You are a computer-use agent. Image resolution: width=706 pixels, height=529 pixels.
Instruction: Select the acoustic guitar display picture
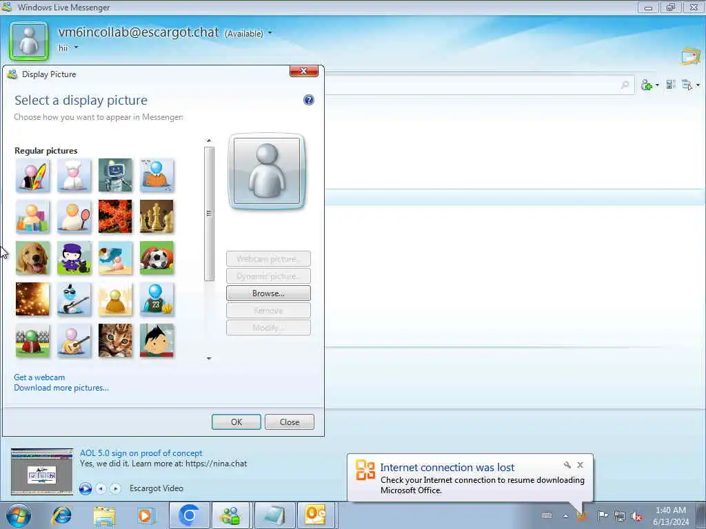pos(74,341)
